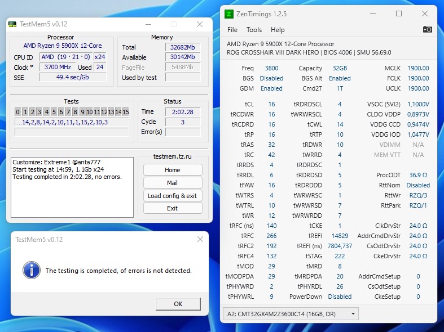Click the BGS Alt Enabled value
Screen dimensions: 444x332
coord(340,78)
